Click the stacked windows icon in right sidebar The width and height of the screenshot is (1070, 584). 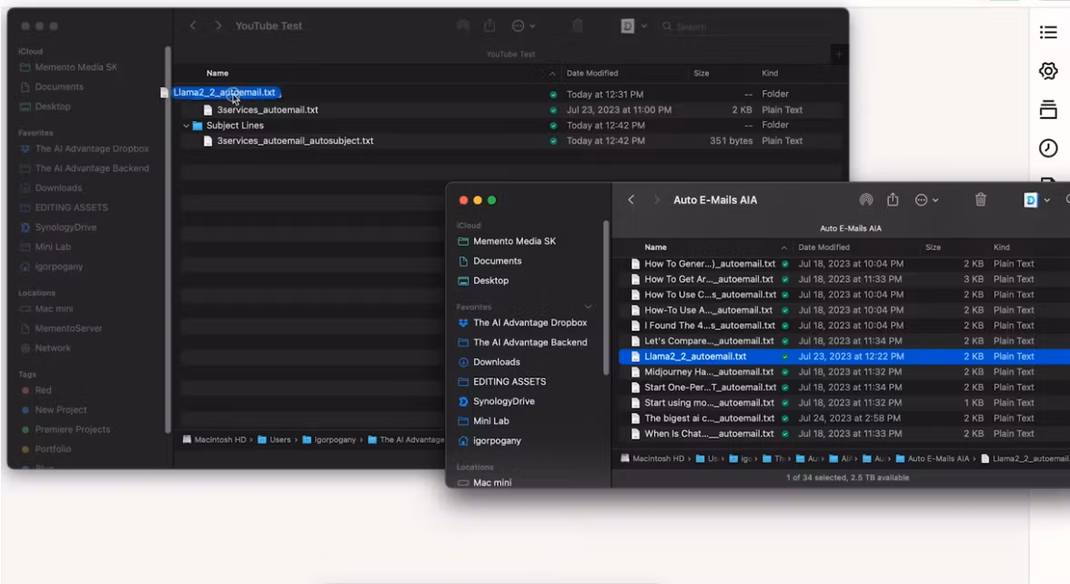(x=1048, y=110)
